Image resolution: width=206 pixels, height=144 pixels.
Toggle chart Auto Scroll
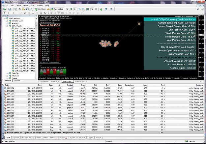(x=92, y=9)
